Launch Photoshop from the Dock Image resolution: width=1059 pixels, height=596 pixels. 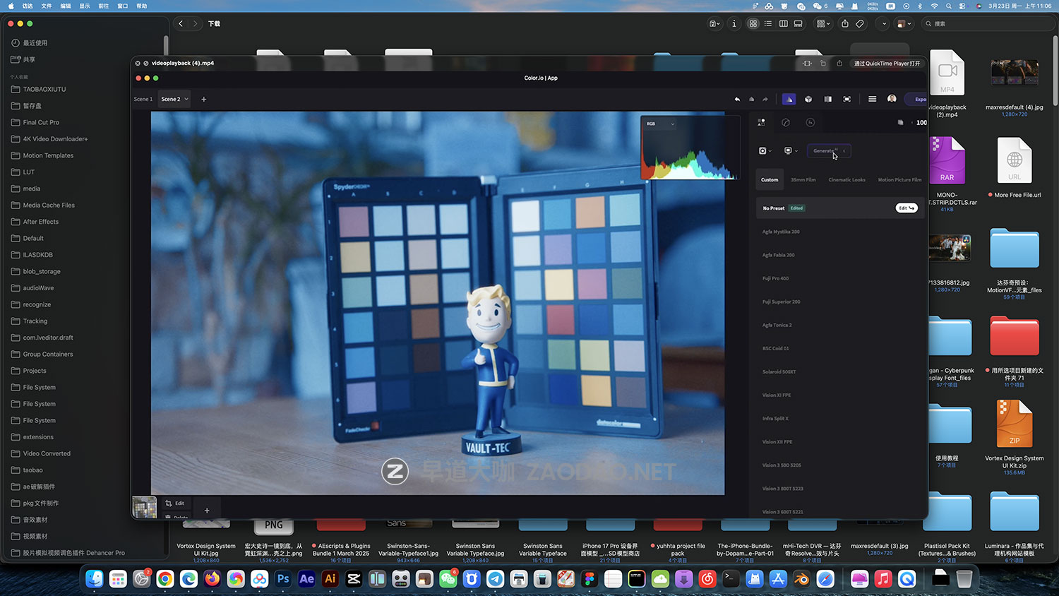tap(283, 579)
